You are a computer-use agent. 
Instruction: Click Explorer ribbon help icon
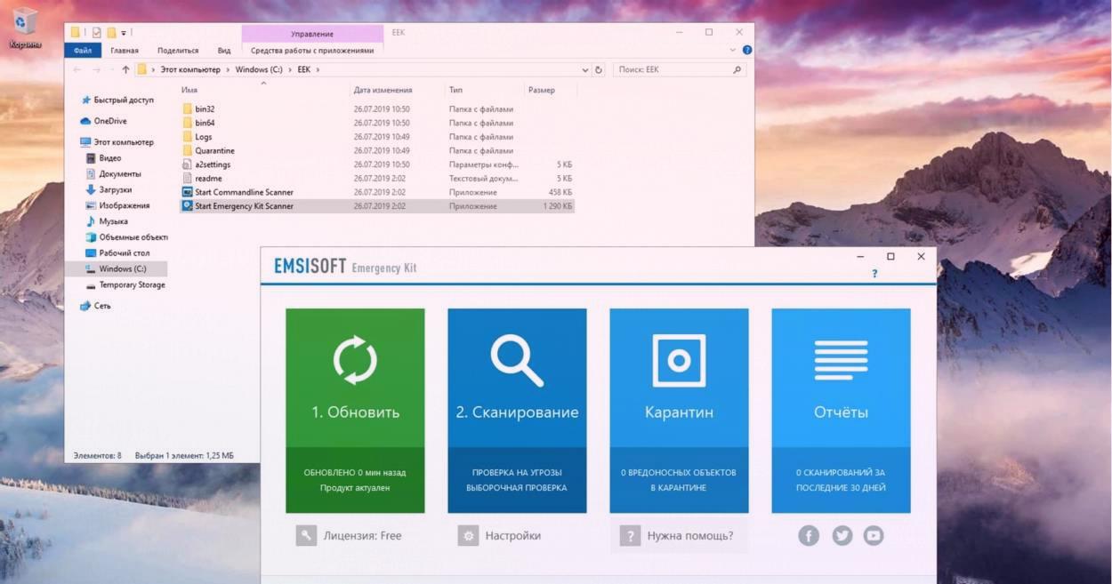coord(746,50)
